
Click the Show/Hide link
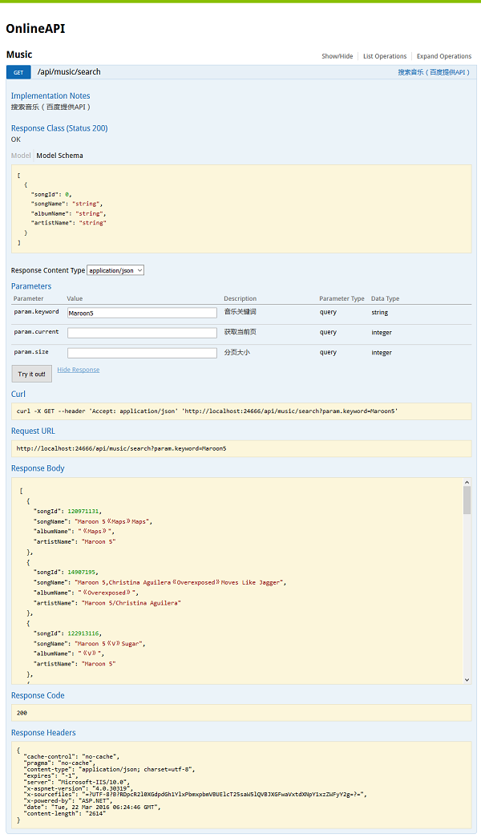click(x=337, y=57)
